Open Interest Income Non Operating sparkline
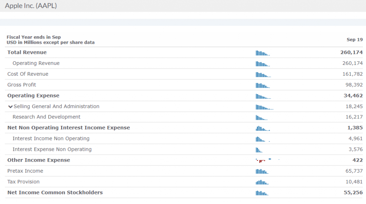 click(x=263, y=139)
